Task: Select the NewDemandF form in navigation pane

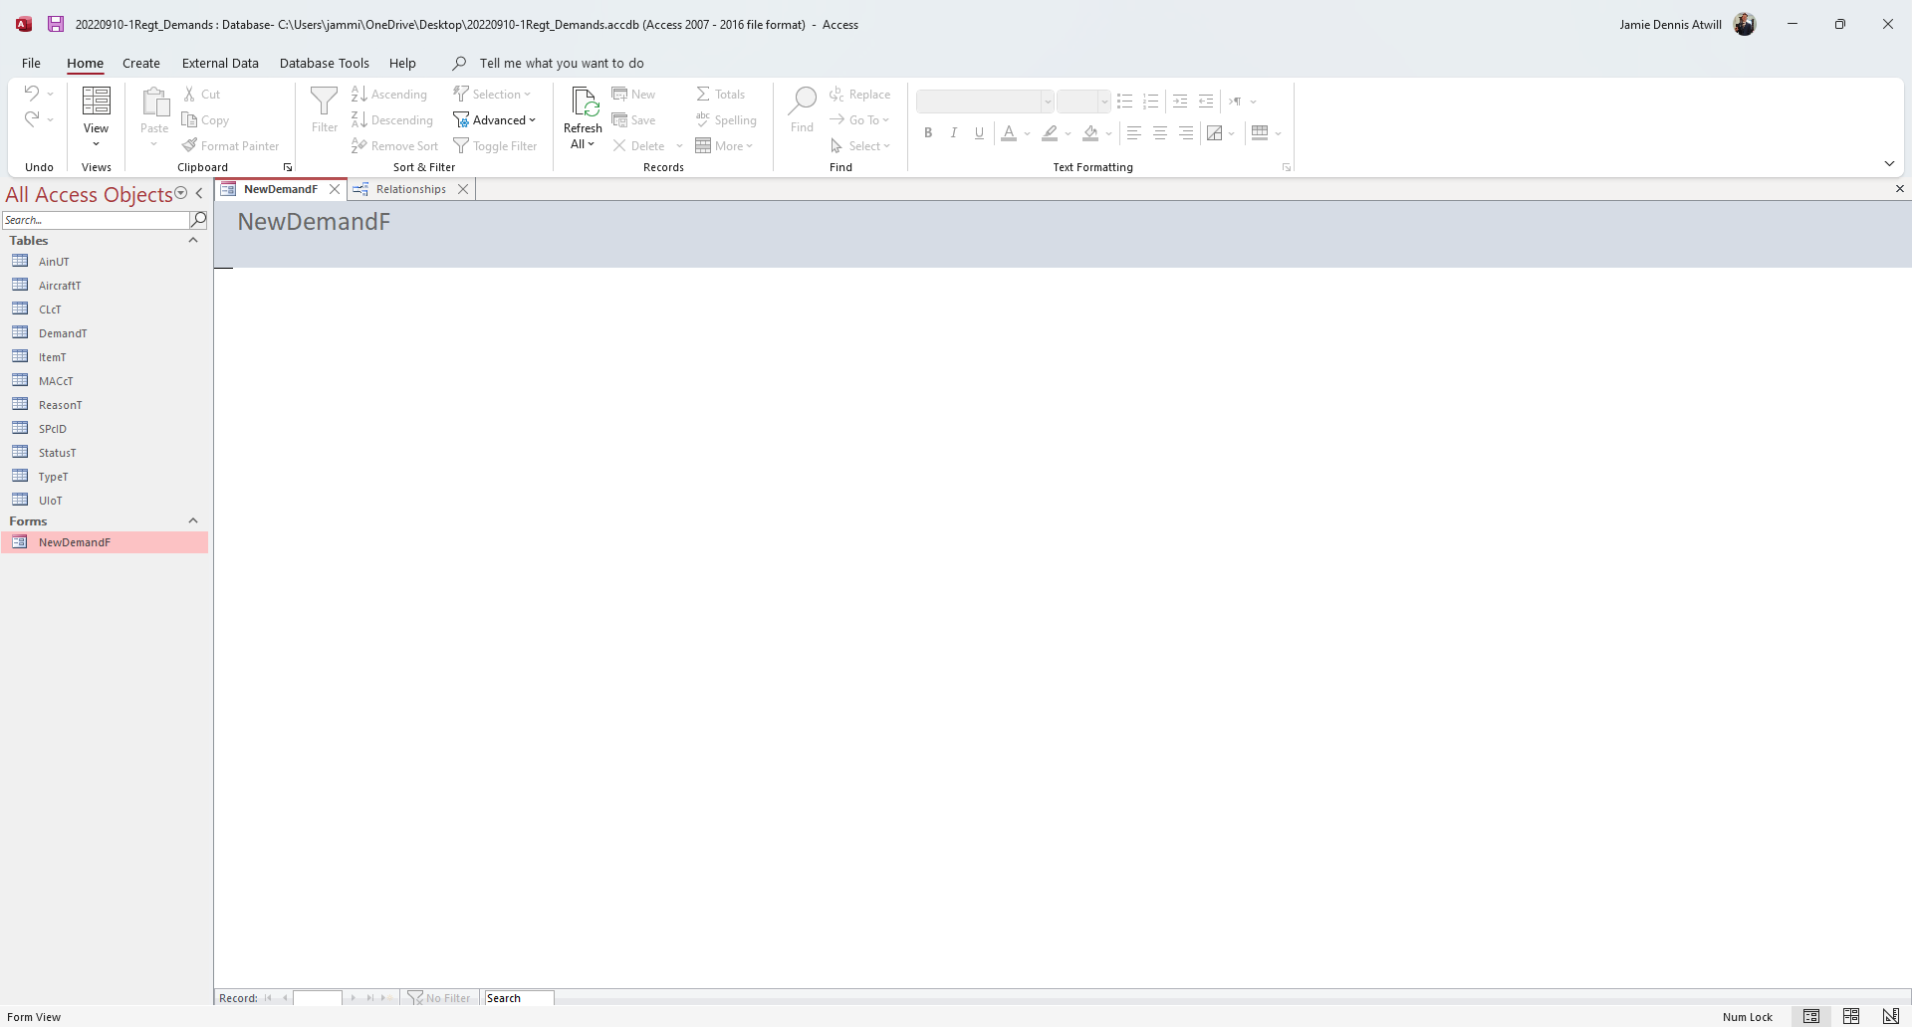Action: [x=105, y=542]
